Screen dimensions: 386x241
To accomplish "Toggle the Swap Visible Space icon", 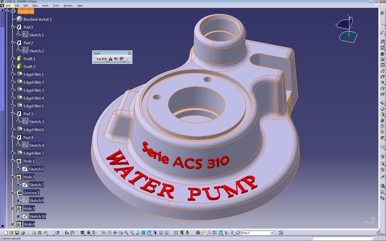I will [167, 233].
